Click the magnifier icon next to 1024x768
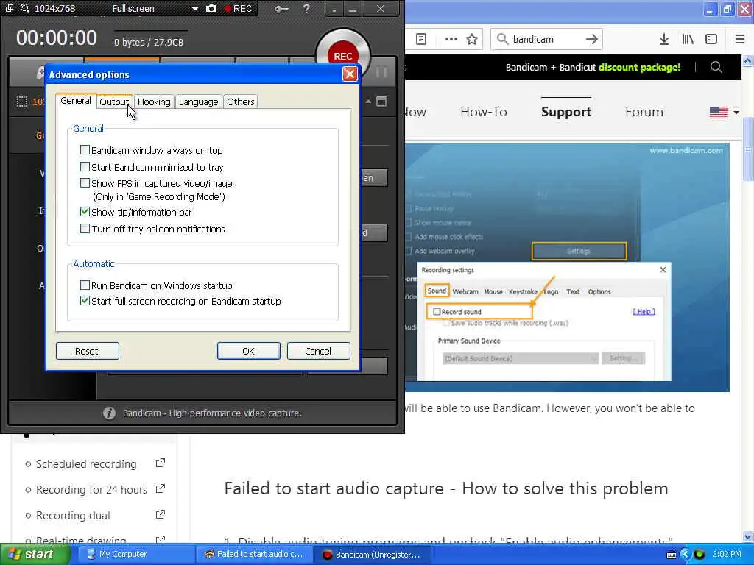Viewport: 754px width, 565px height. 25,9
